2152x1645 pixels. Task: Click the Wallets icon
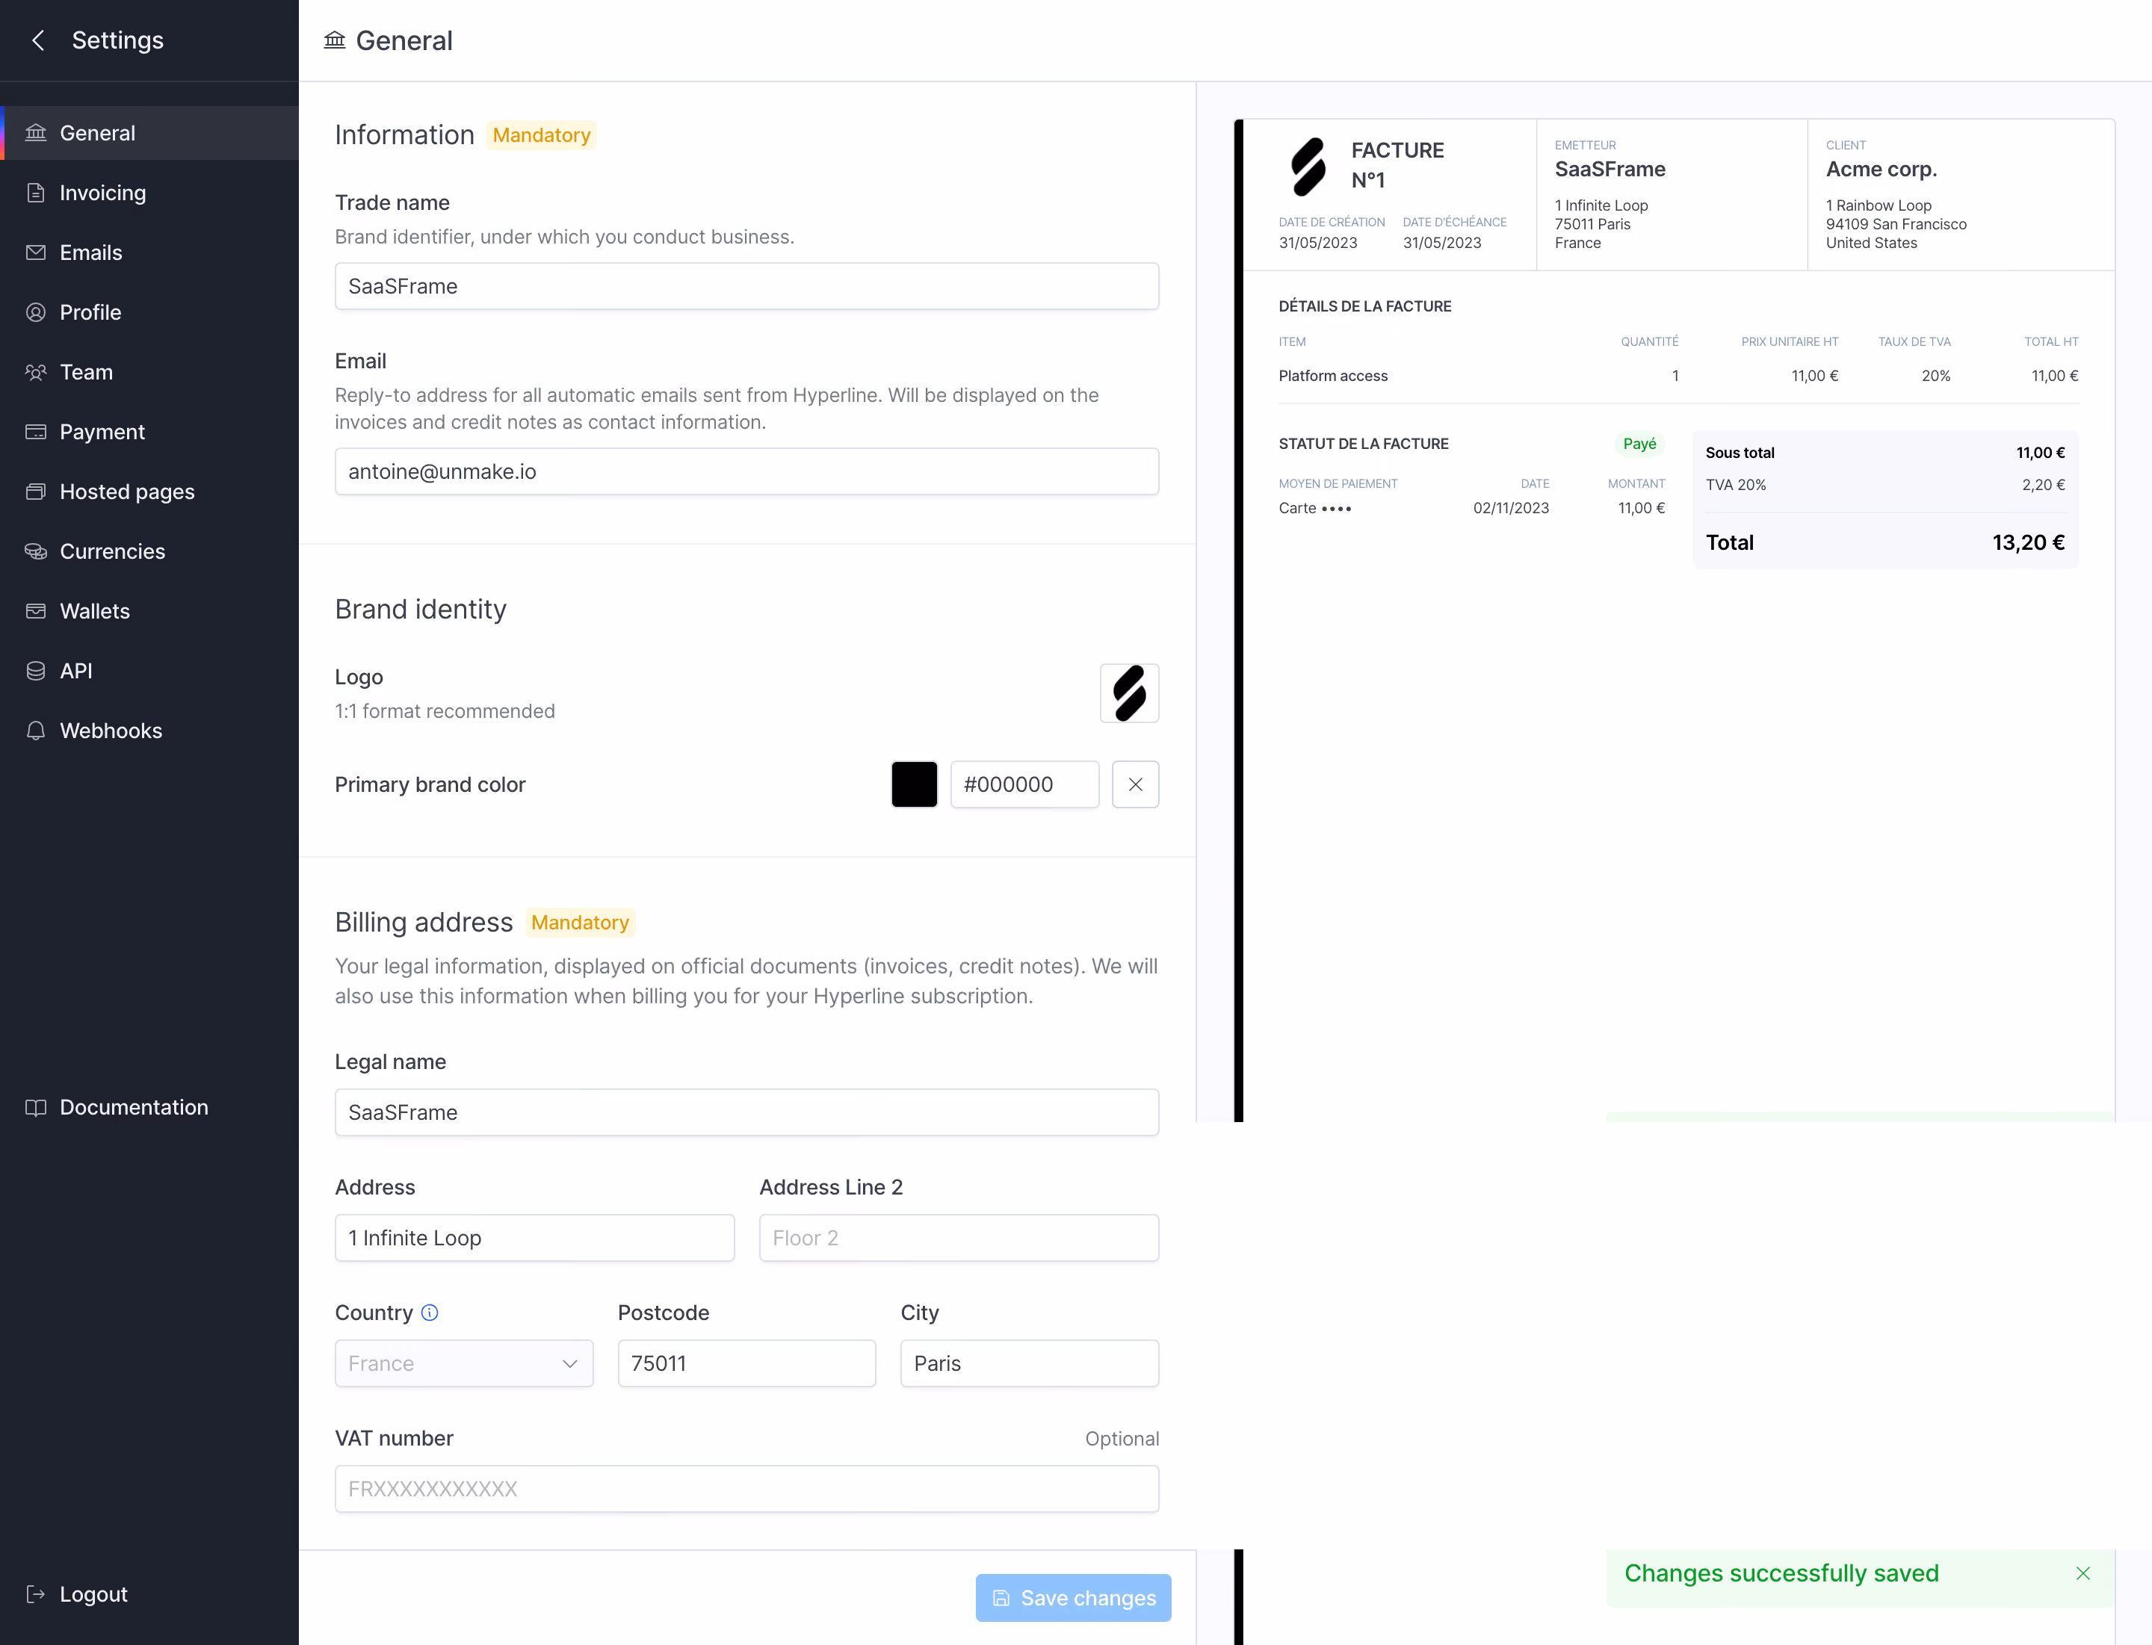[x=37, y=611]
